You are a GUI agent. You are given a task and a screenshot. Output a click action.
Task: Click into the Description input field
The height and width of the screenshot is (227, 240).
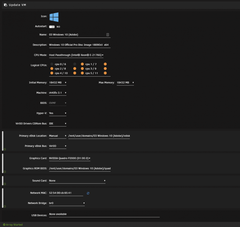pos(80,45)
